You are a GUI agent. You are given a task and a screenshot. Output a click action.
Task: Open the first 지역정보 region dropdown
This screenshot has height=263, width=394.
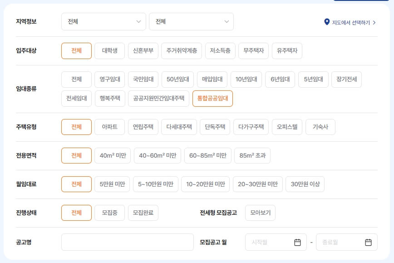[x=103, y=21]
